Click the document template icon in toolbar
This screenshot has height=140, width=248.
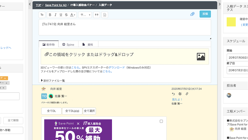[105, 15]
